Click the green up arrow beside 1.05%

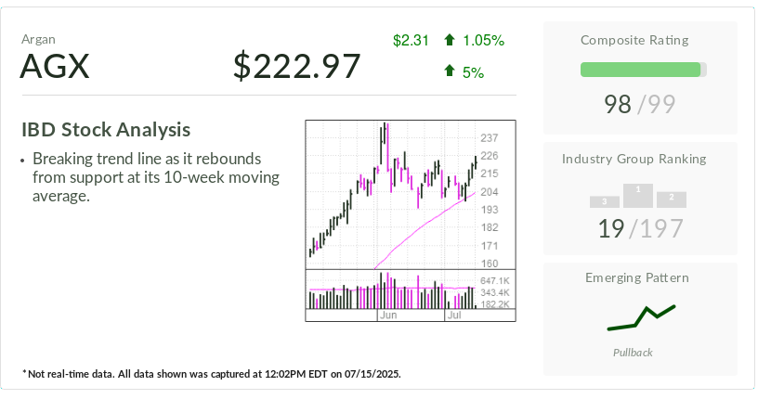pos(450,40)
